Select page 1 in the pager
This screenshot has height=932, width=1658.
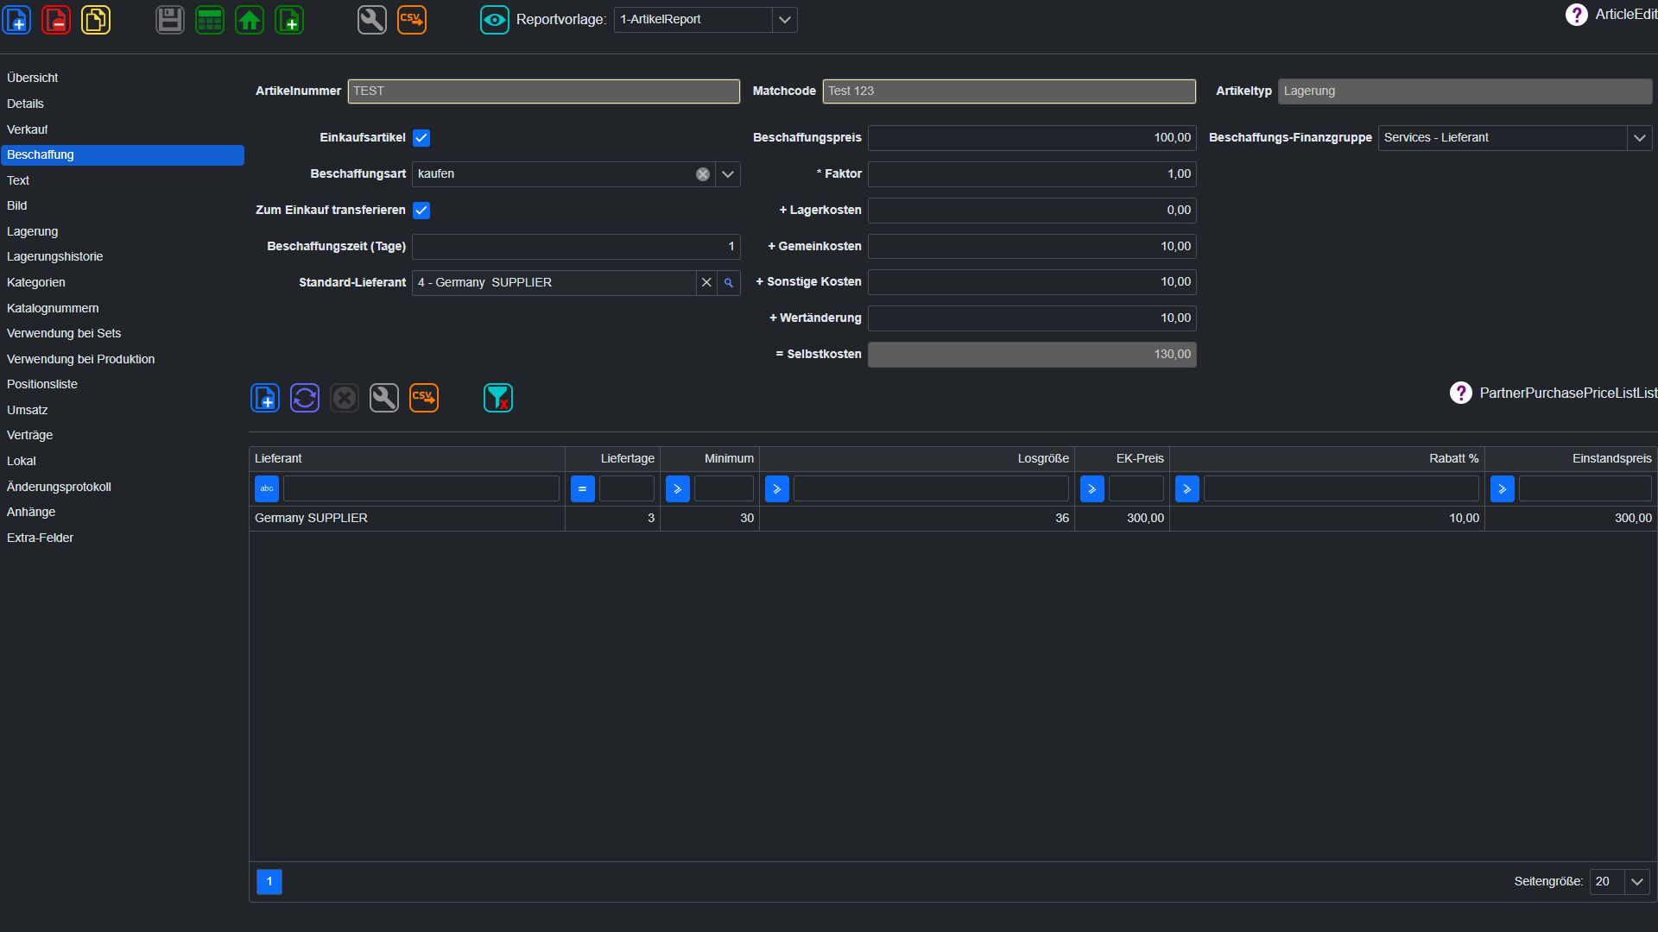[x=269, y=882]
